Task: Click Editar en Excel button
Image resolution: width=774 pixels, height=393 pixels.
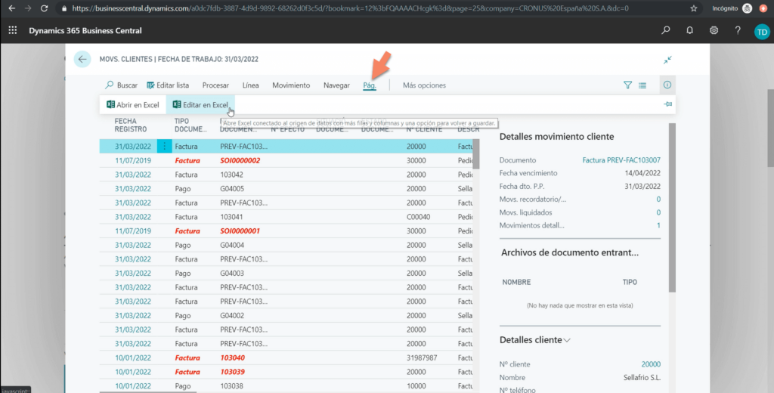Action: pos(200,105)
